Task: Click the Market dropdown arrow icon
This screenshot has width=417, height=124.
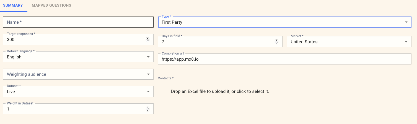Action: (x=406, y=42)
